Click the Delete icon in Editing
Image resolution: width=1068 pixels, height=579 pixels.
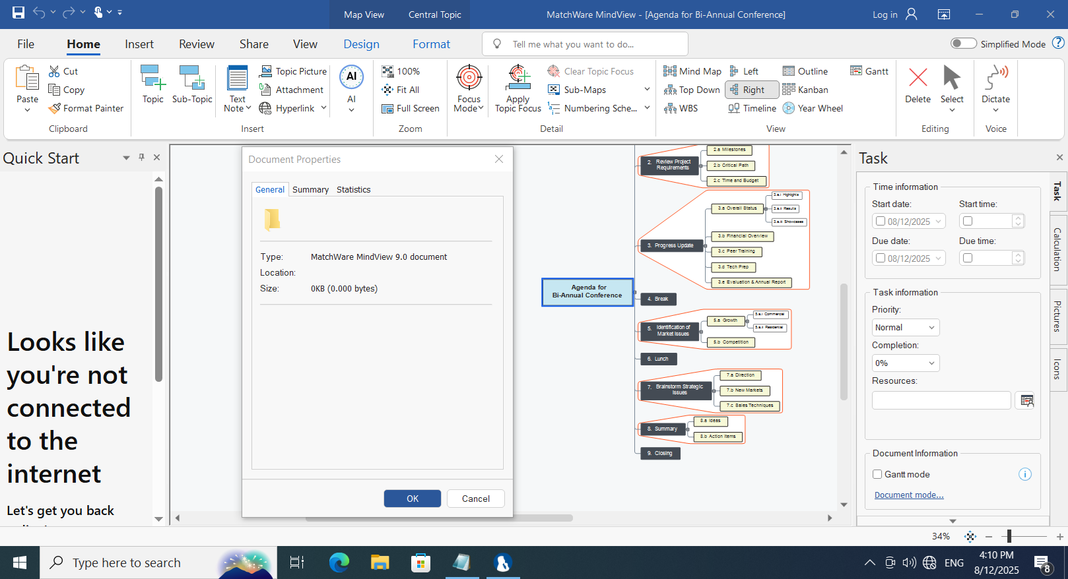pyautogui.click(x=918, y=78)
